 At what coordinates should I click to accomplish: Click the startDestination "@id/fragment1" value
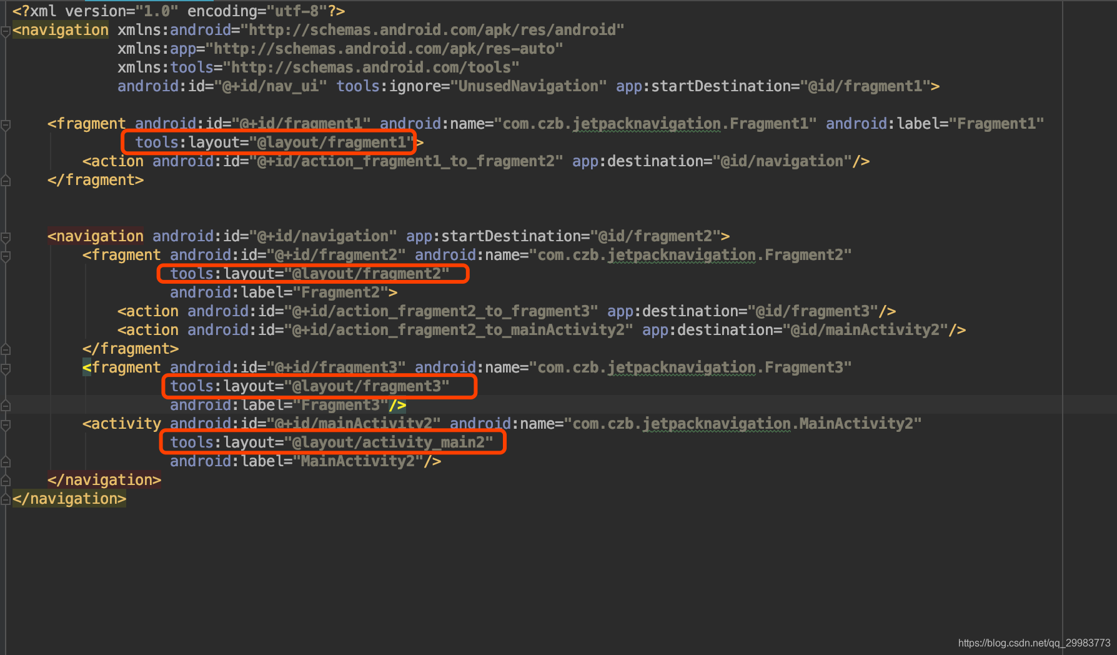pos(865,86)
